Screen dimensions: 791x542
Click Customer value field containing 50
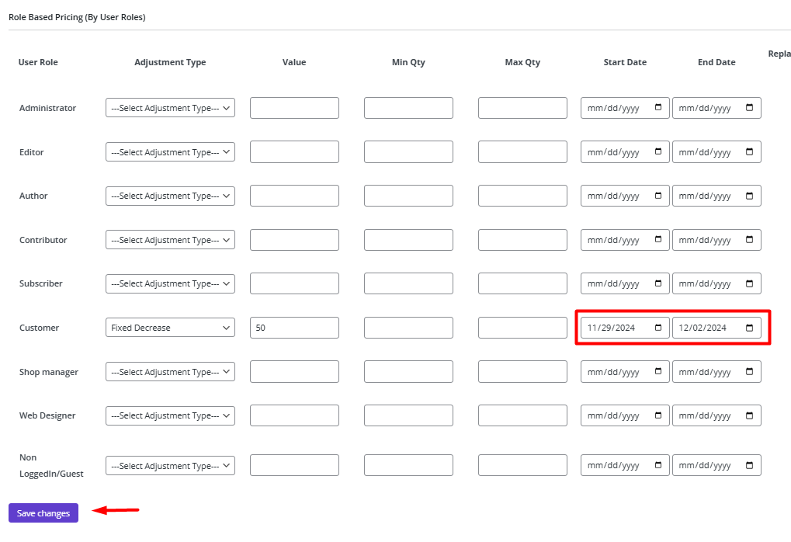(294, 328)
